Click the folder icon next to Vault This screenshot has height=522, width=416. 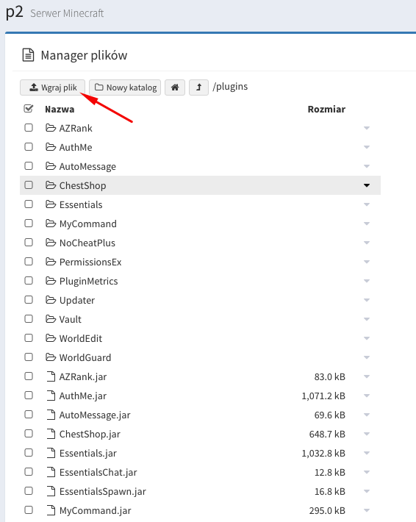tap(51, 319)
